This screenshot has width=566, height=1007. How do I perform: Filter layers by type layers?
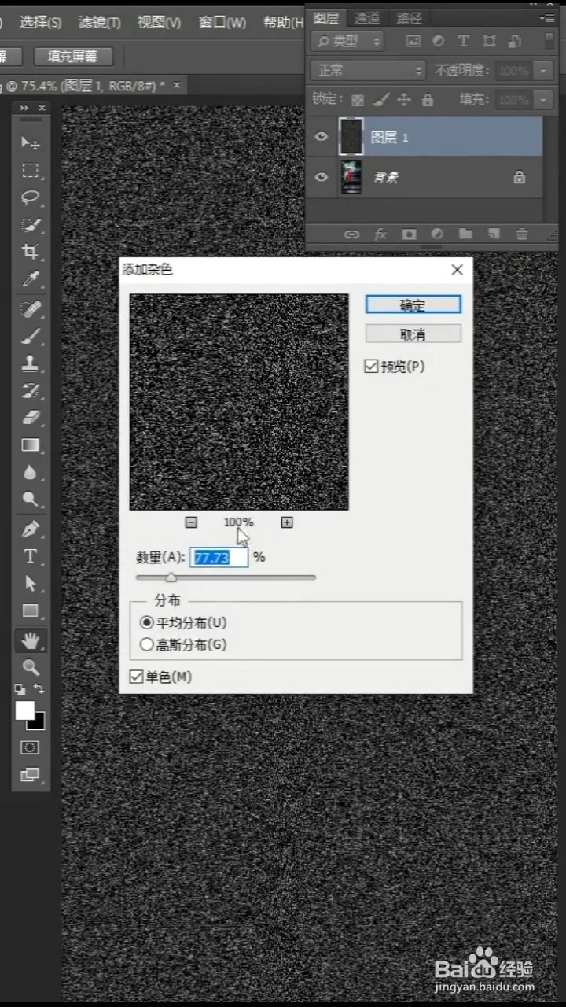click(463, 40)
